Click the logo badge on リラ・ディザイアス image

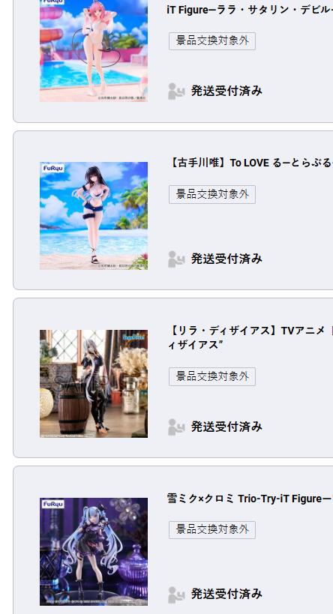(x=134, y=335)
